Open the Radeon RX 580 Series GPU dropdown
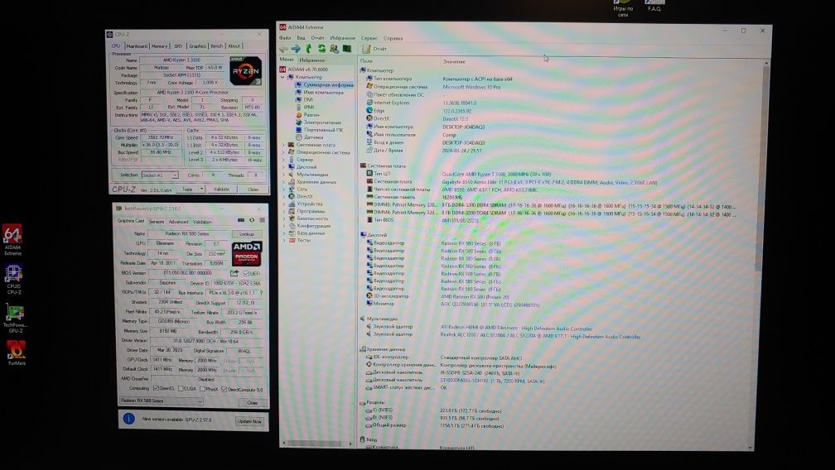This screenshot has width=835, height=470. click(x=161, y=400)
